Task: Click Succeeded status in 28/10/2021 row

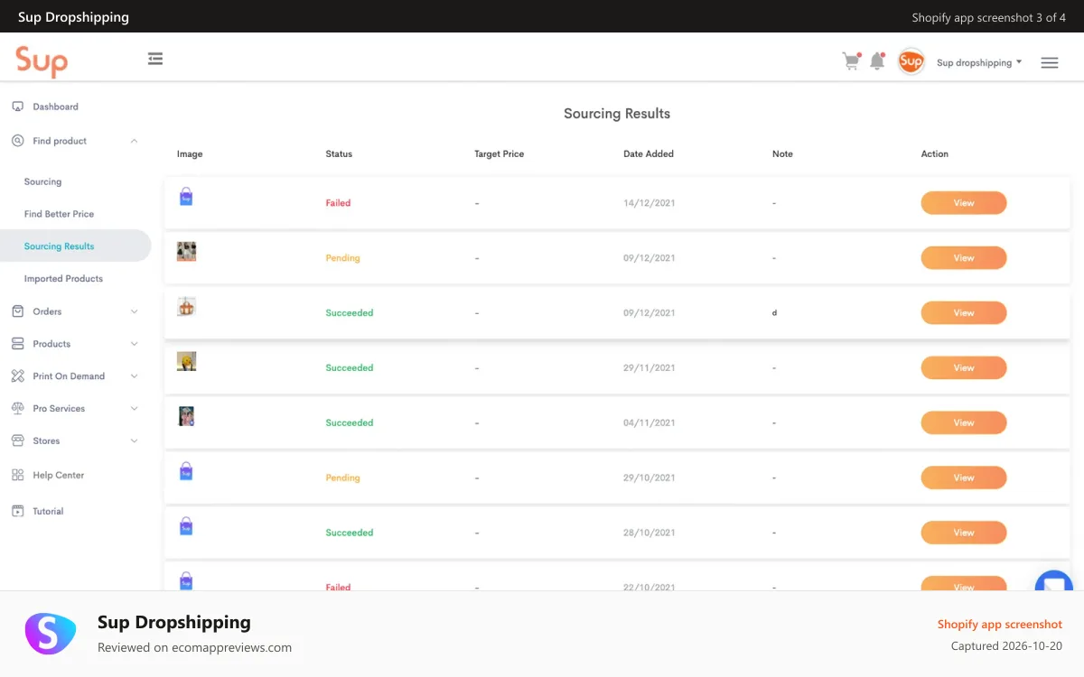Action: click(350, 533)
